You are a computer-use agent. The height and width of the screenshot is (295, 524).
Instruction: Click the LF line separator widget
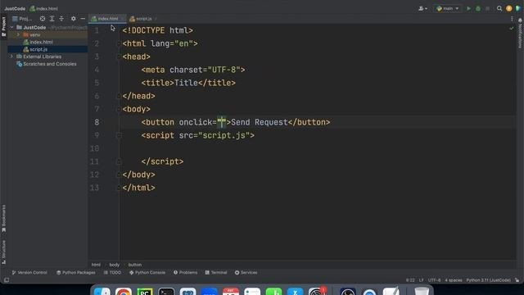[422, 280]
